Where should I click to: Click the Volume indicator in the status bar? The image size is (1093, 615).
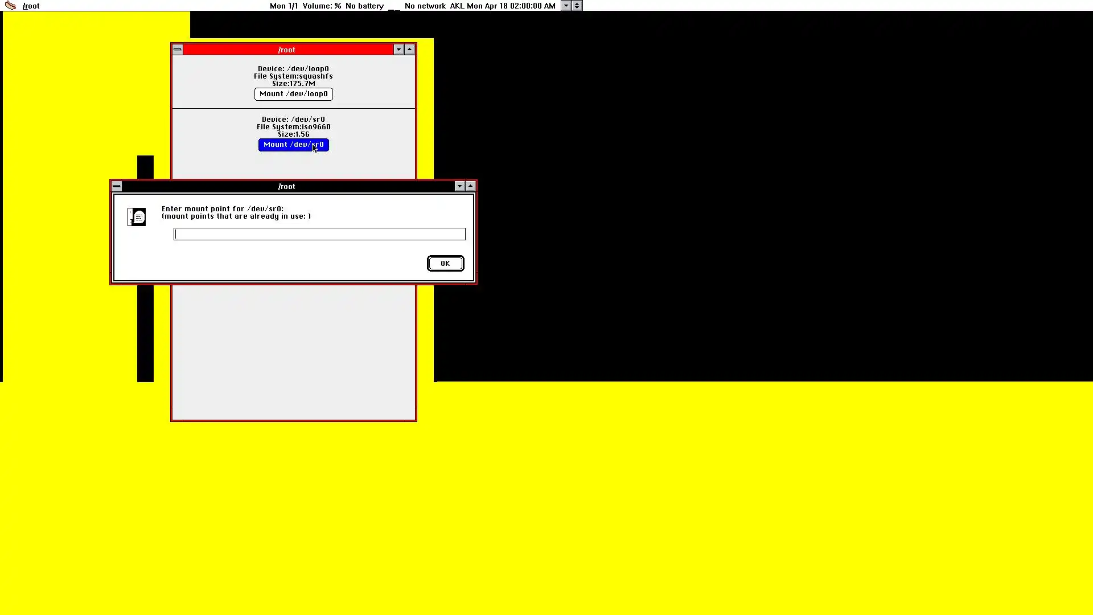point(322,6)
